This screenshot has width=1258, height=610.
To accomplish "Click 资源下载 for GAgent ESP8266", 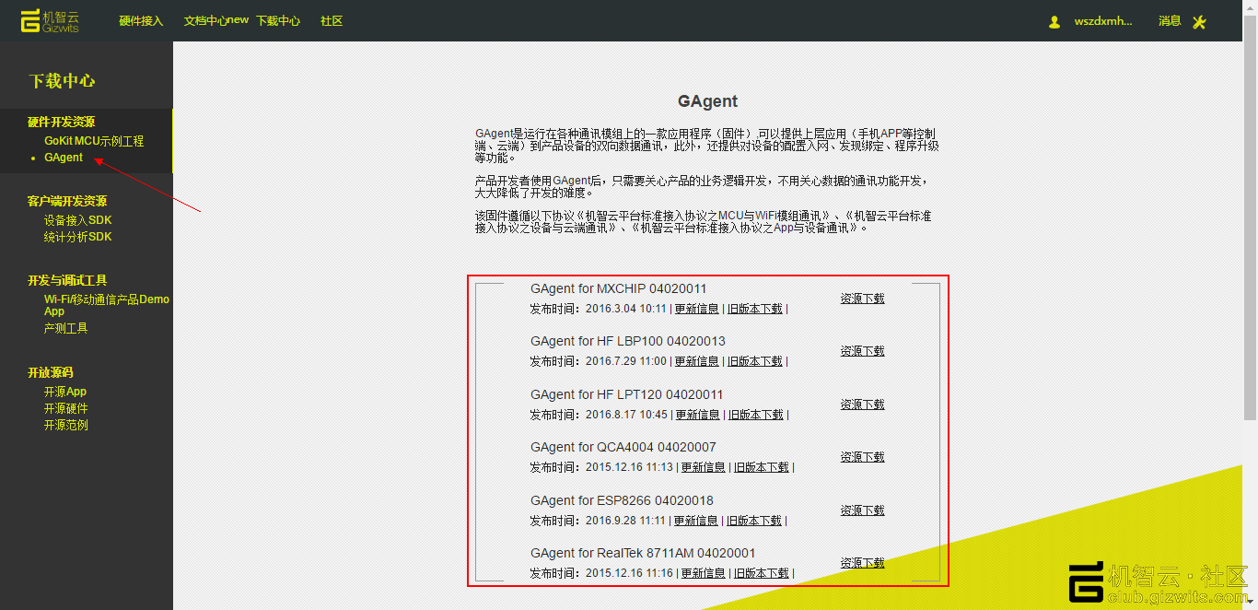I will click(862, 510).
